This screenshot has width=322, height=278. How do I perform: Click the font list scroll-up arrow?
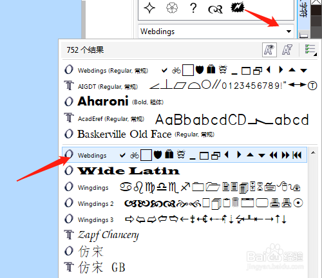(313, 153)
